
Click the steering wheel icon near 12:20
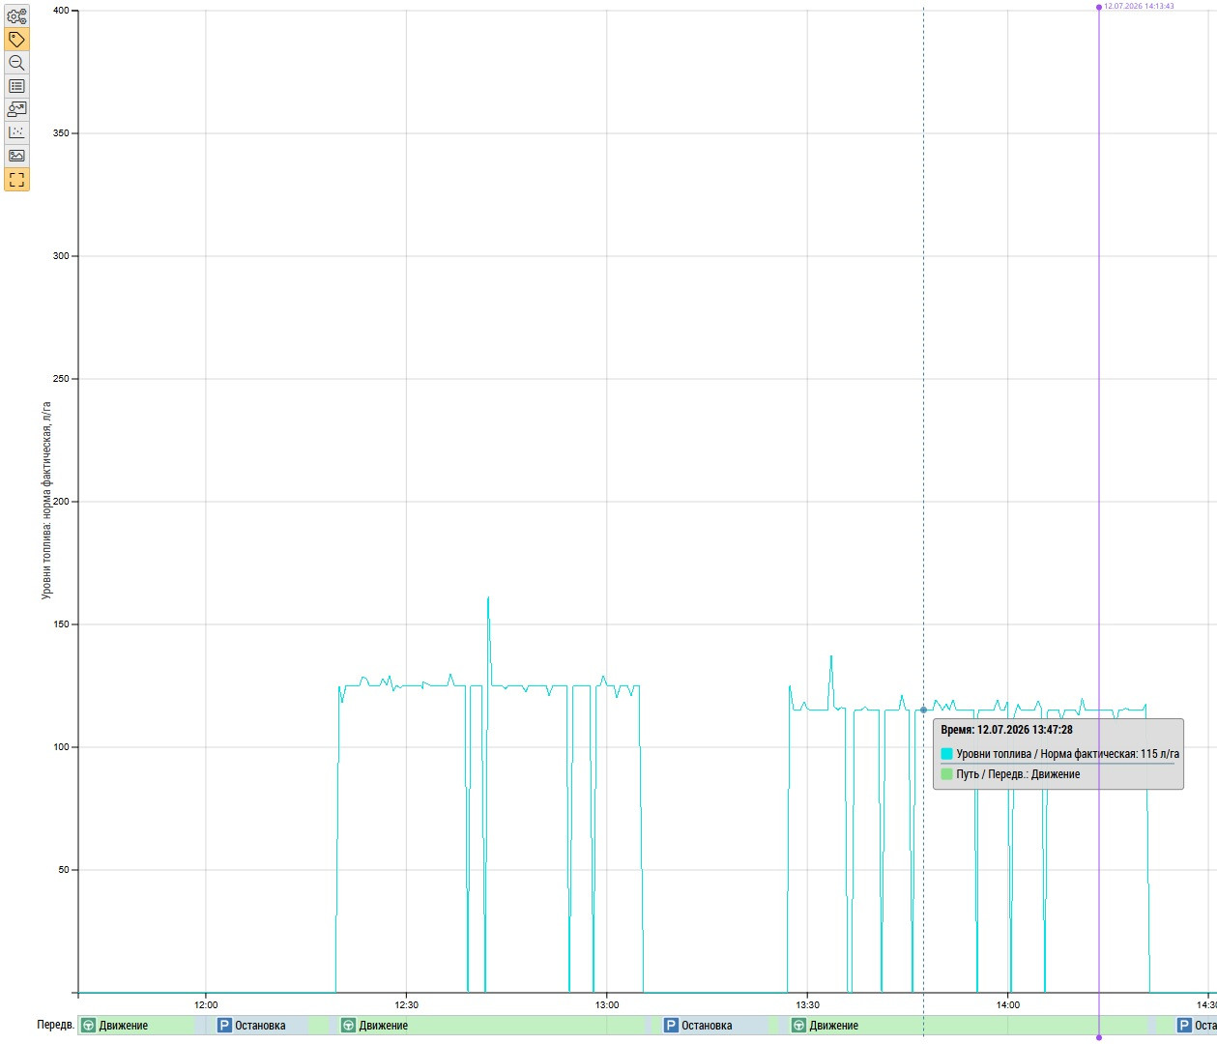(348, 1026)
